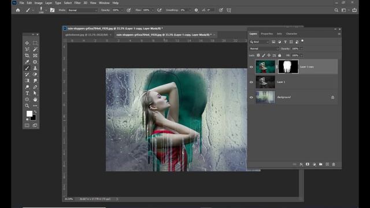370x208 pixels.
Task: Select the Zoom tool
Action: [x=27, y=106]
